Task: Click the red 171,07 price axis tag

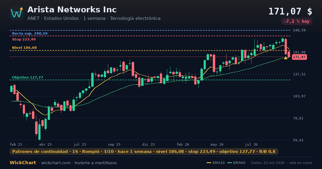Action: (299, 57)
